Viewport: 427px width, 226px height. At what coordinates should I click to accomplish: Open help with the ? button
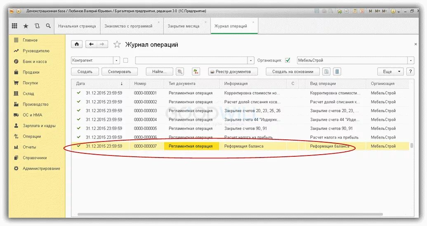[x=410, y=72]
